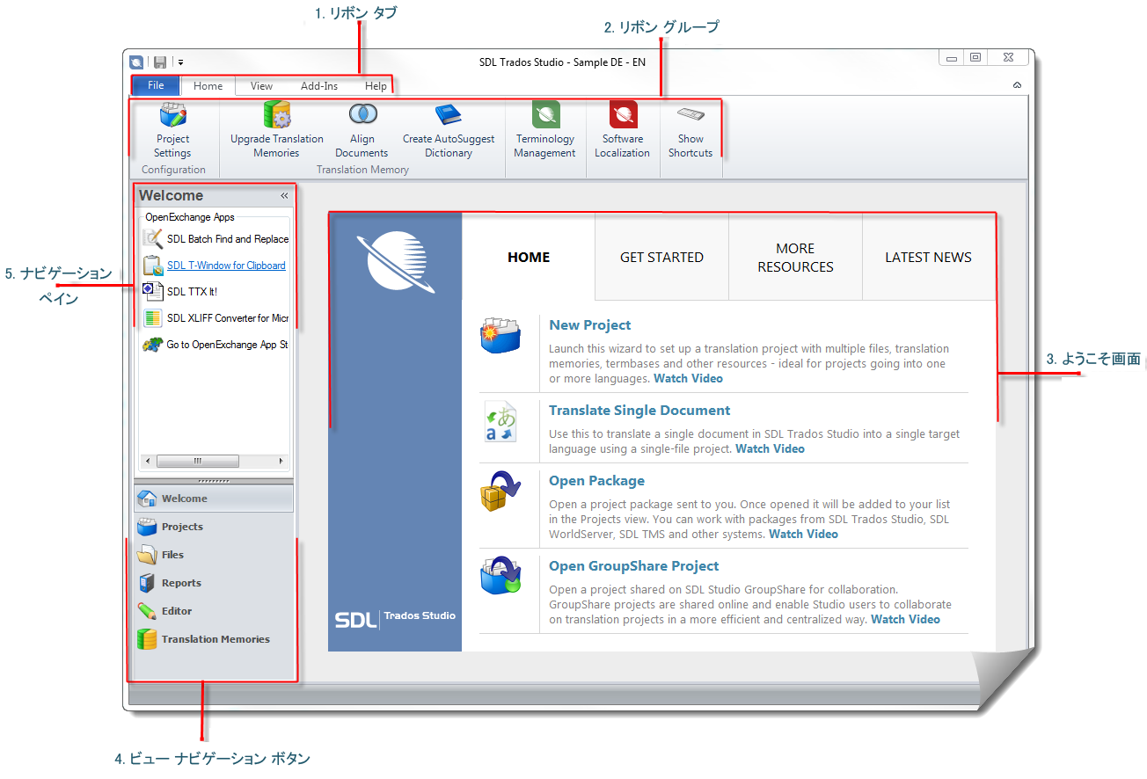Click Watch Video link for Open Package
Screen dimensions: 1147x779
tap(803, 534)
